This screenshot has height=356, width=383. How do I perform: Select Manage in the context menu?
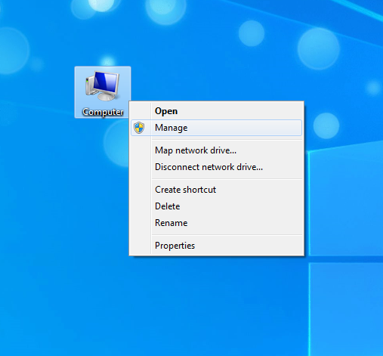click(x=216, y=128)
